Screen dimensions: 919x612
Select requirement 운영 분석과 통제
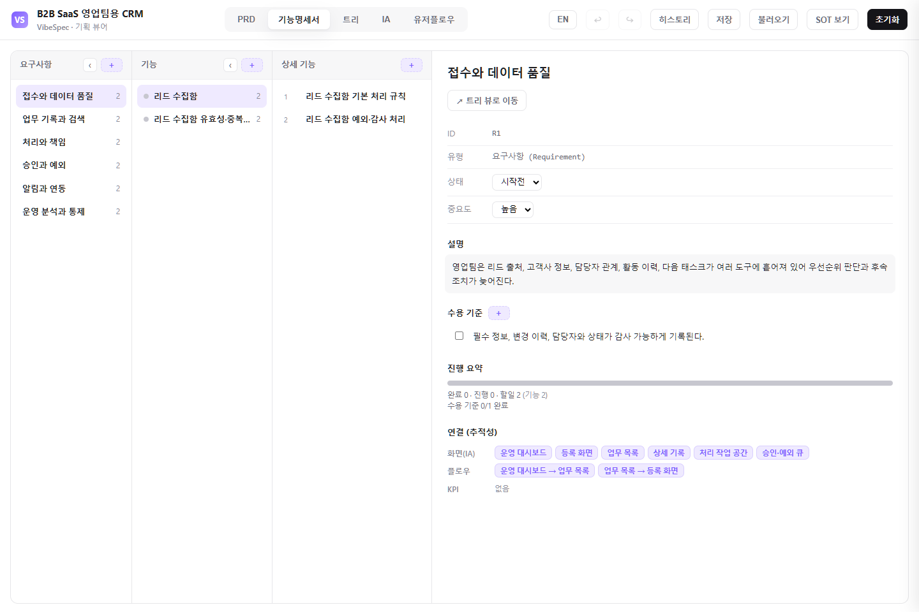tap(71, 212)
